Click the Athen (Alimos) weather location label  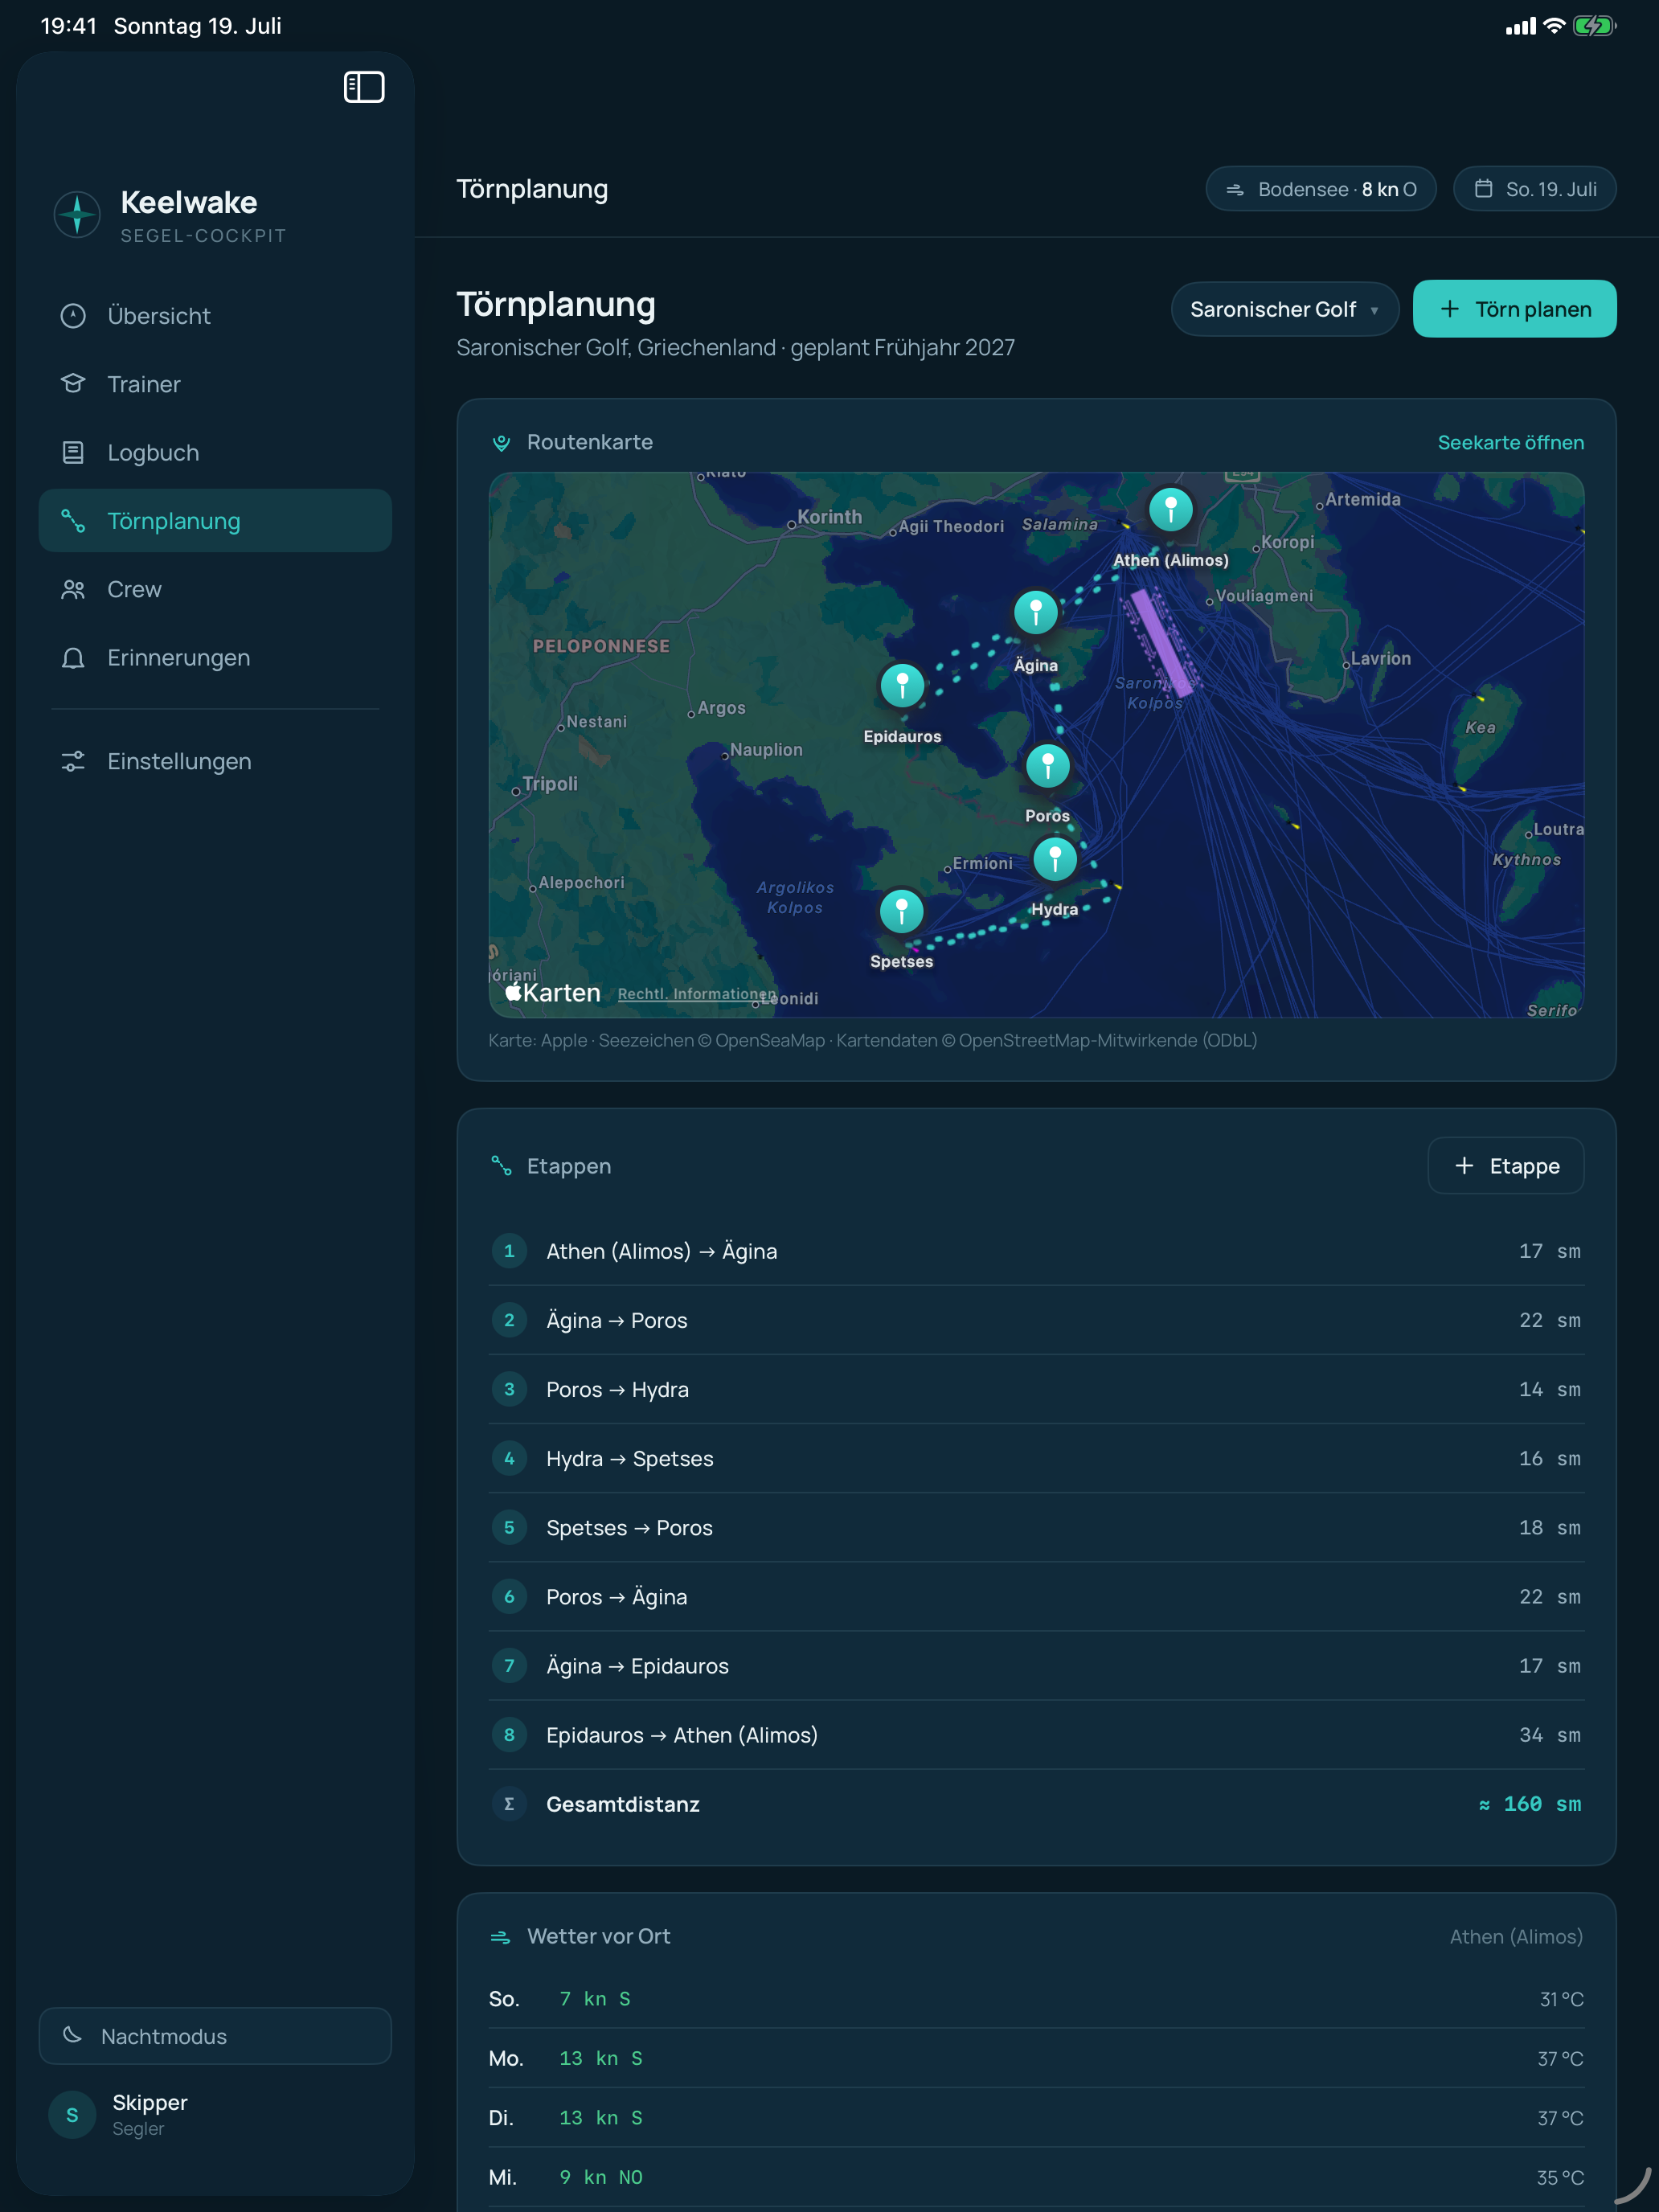pos(1516,1937)
